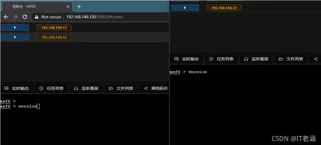
Task: Click the monitor icon of 实时输出 in left window
Action: 6,88
